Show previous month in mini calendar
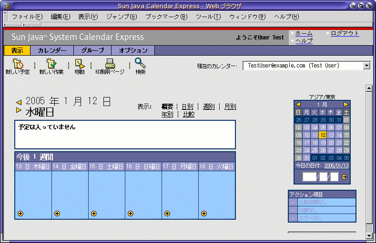 click(x=298, y=104)
